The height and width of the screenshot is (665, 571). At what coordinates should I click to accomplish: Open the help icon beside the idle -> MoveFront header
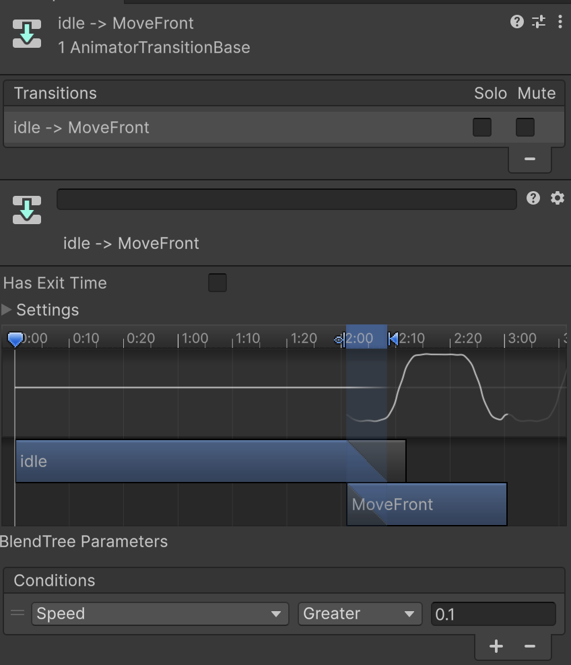pos(516,22)
